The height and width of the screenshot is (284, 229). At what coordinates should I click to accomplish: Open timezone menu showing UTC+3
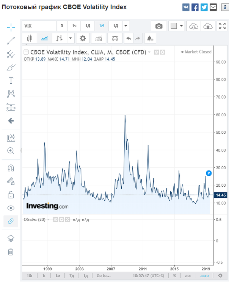(x=148, y=276)
